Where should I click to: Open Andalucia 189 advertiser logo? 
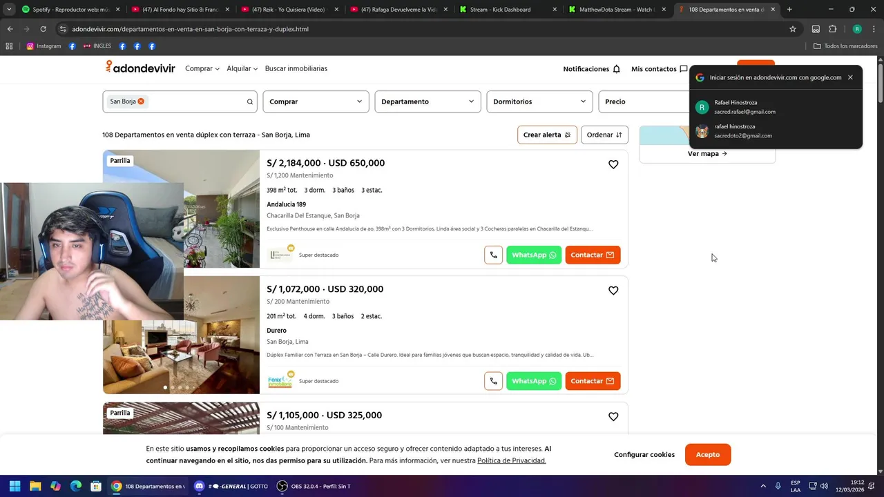click(280, 255)
